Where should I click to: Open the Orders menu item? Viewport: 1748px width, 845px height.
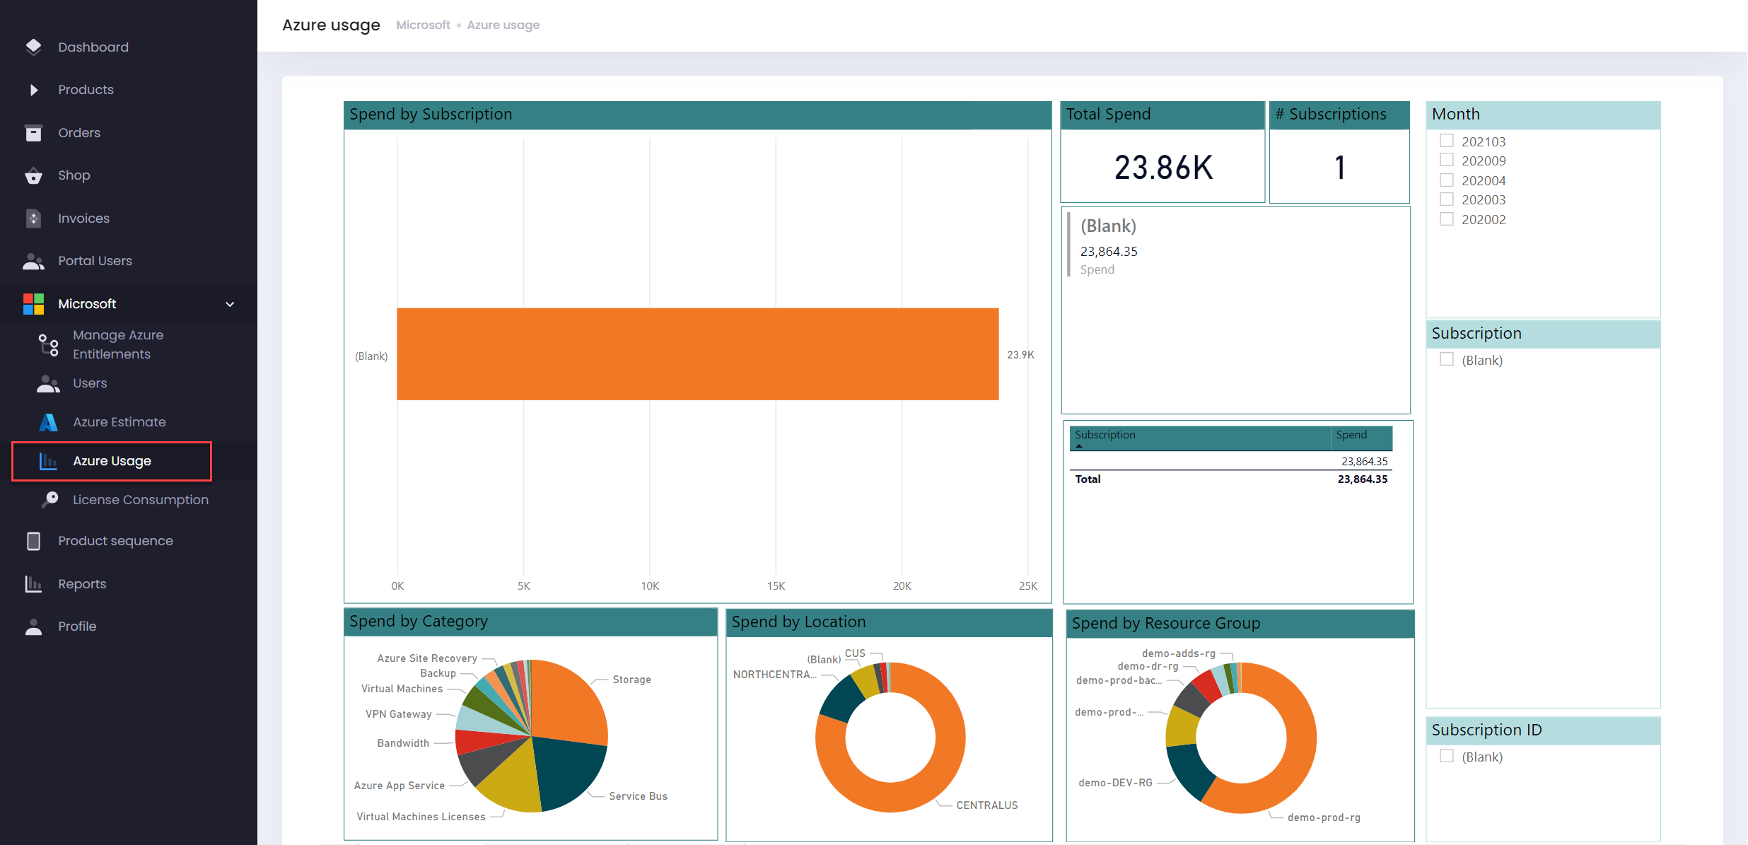79,133
